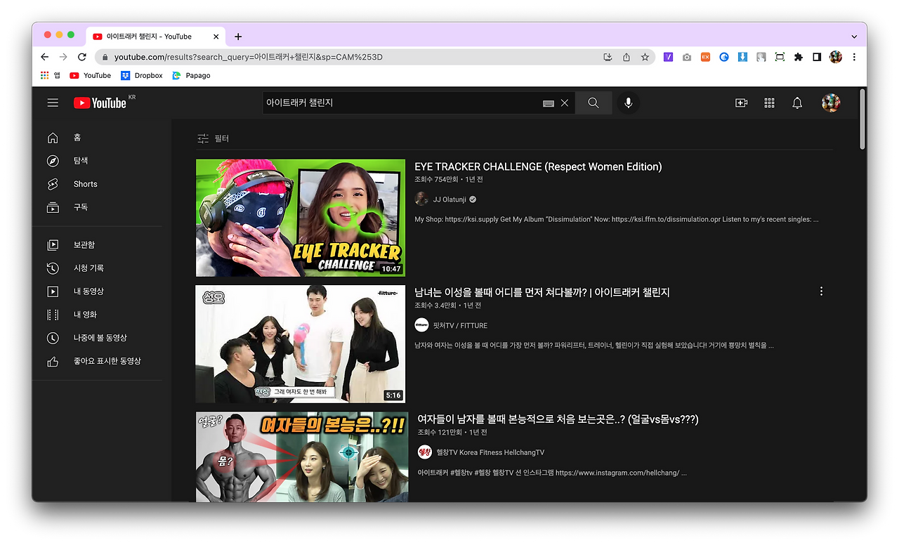Image resolution: width=899 pixels, height=545 pixels.
Task: Clear the YouTube search query
Action: click(x=565, y=103)
